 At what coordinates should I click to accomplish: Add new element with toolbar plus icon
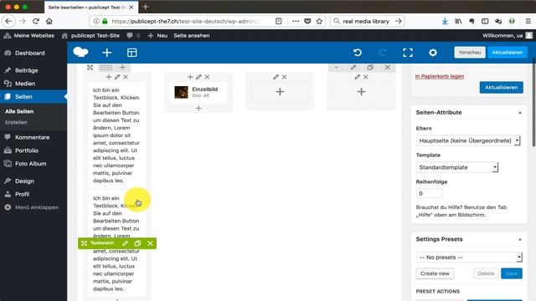(107, 53)
